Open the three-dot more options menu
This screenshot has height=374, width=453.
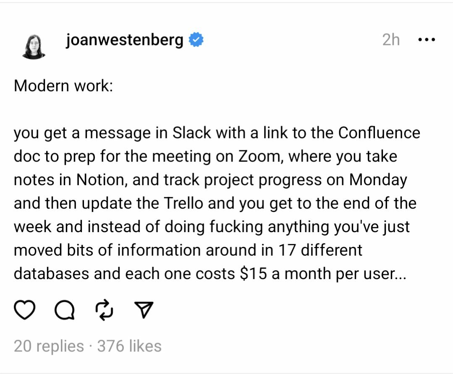point(427,39)
